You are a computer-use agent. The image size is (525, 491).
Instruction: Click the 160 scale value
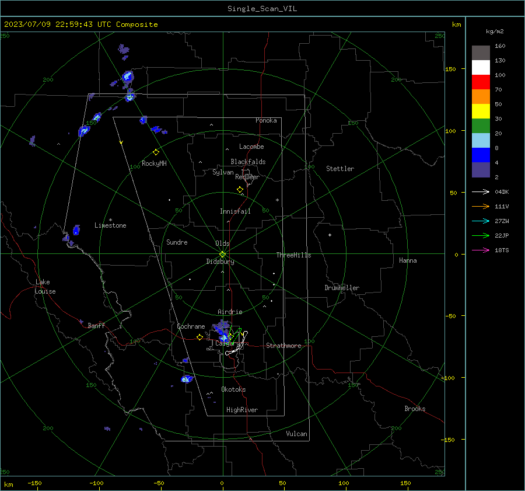[500, 46]
